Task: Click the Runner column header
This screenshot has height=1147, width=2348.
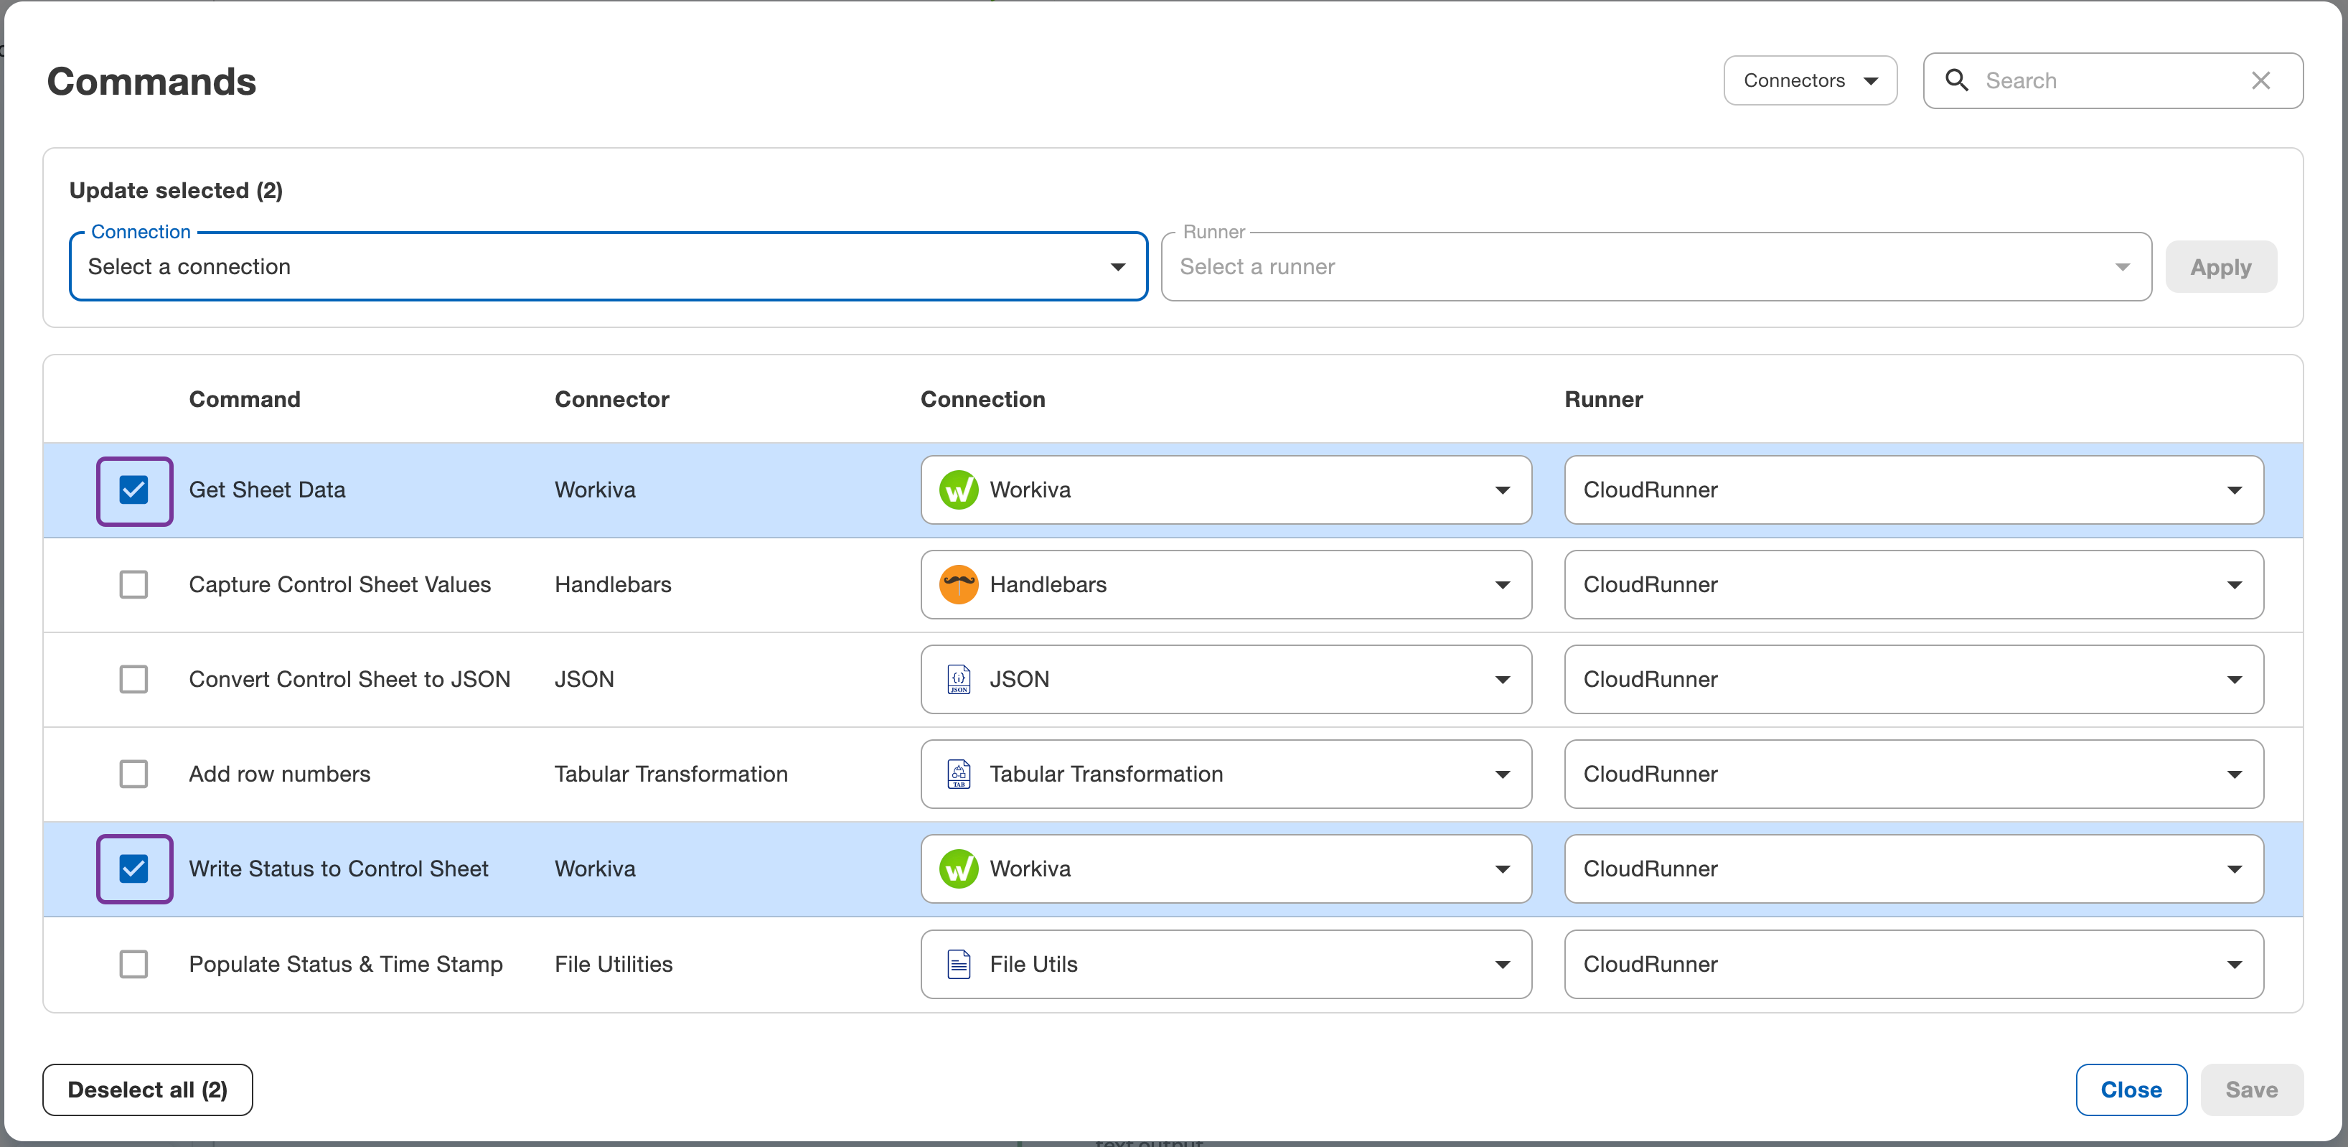Action: coord(1603,399)
